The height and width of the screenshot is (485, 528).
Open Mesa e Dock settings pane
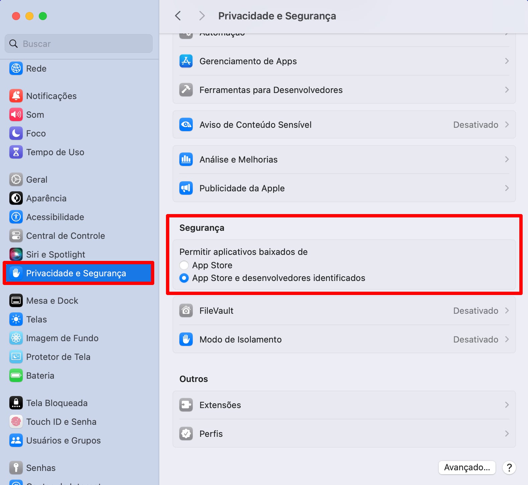coord(52,301)
